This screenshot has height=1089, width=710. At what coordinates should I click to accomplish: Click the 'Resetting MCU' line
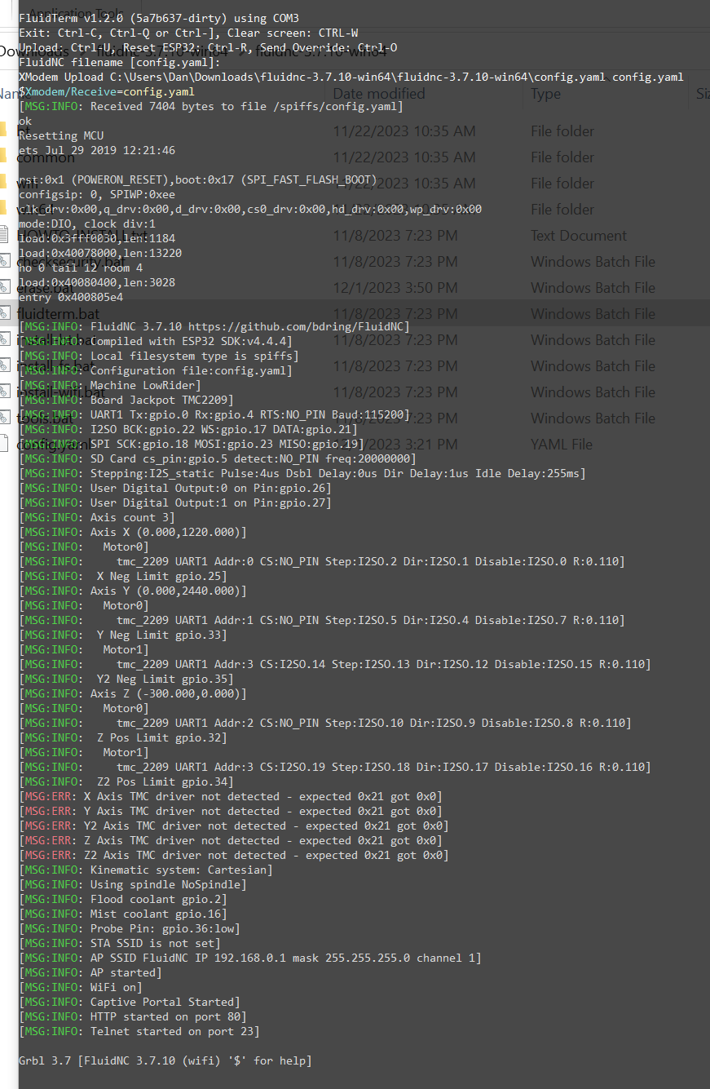[61, 135]
